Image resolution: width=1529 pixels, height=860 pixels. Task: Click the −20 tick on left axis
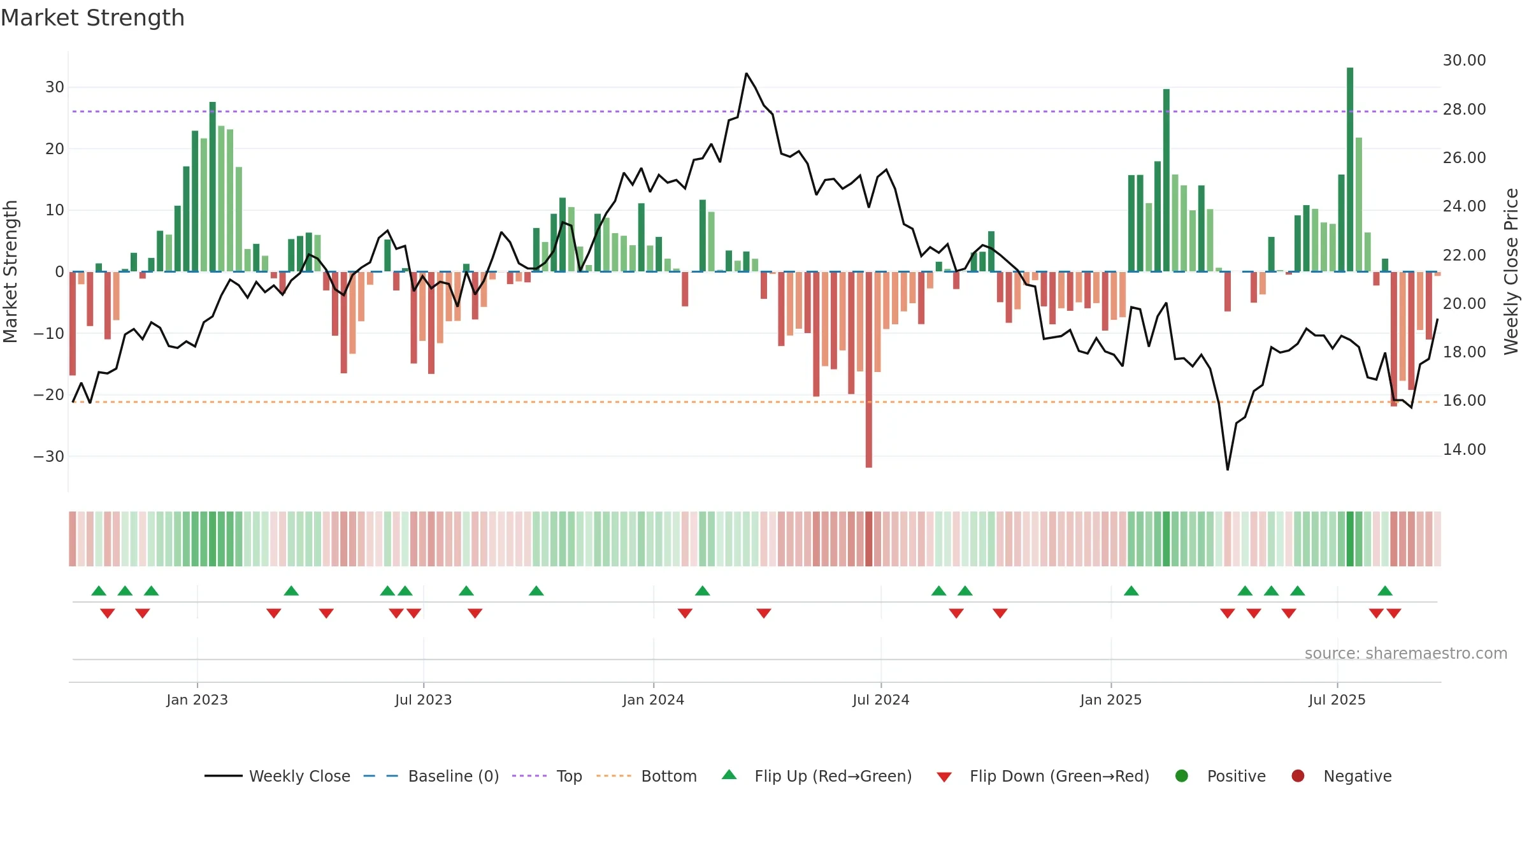tap(49, 395)
